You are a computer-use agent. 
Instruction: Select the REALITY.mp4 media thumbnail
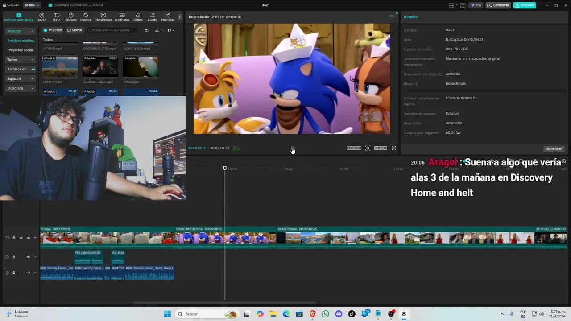(x=60, y=66)
